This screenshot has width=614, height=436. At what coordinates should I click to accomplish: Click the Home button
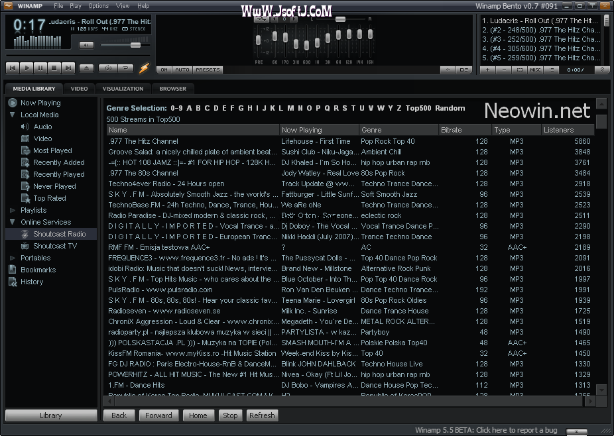pos(198,415)
